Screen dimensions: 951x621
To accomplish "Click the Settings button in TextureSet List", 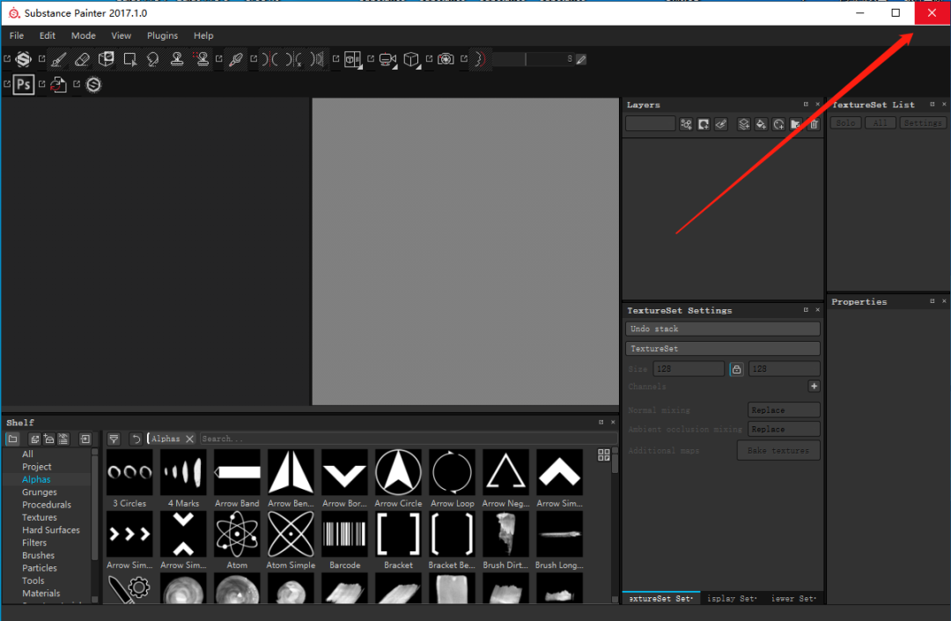I will coord(923,123).
